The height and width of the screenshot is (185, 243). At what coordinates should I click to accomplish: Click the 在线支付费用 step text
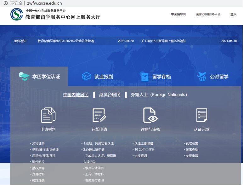94,180
